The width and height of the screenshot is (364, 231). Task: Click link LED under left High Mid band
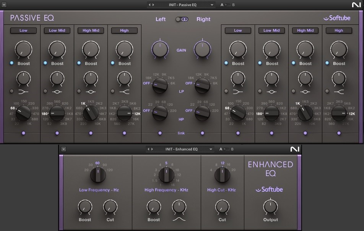[x=91, y=133]
